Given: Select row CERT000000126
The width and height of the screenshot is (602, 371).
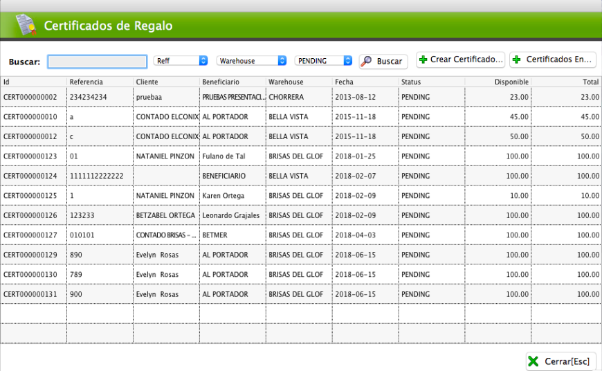Looking at the screenshot, I should [x=301, y=215].
